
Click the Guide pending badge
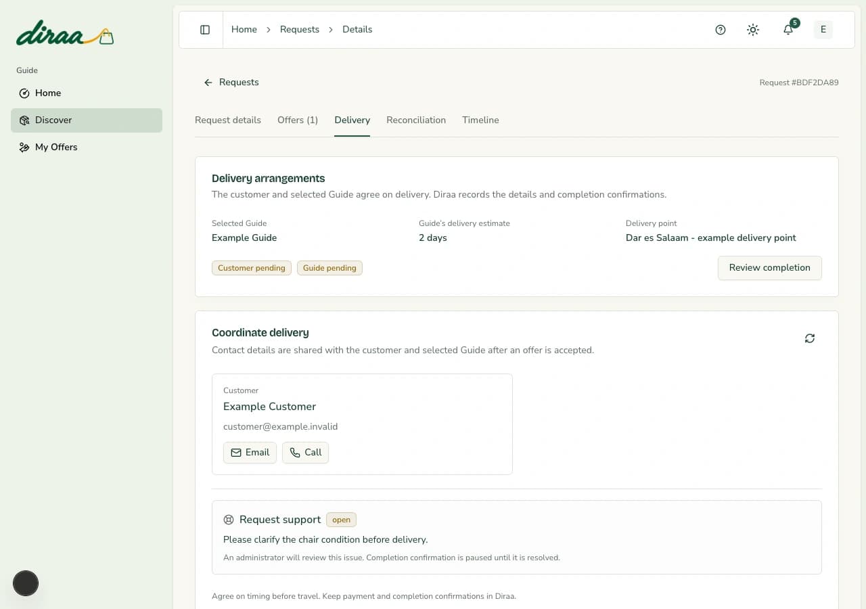329,268
